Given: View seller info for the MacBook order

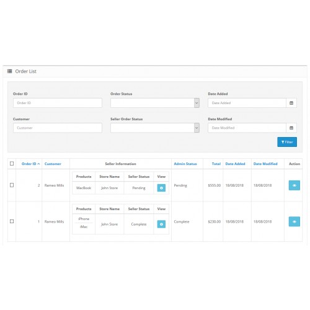Looking at the screenshot, I should click(x=161, y=188).
